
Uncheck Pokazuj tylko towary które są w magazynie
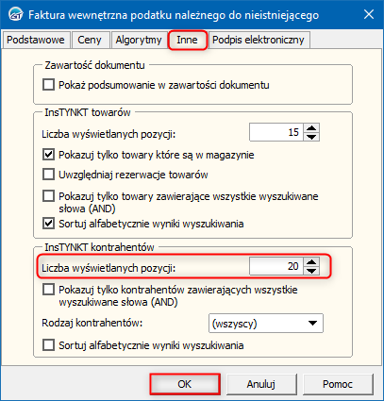[x=48, y=155]
